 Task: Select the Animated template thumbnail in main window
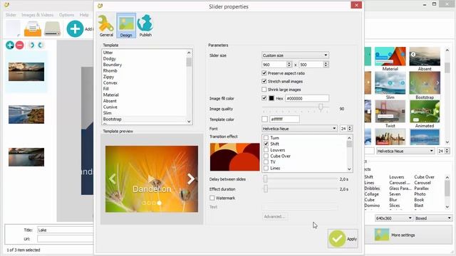pos(425,112)
